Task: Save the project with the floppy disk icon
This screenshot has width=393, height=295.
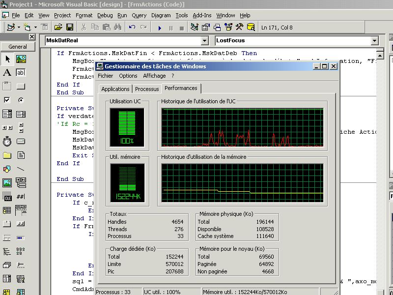Action: tap(70, 28)
